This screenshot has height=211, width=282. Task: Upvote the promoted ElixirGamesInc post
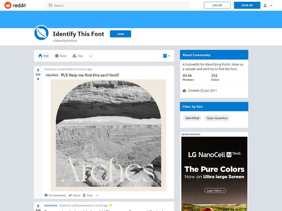pos(38,206)
